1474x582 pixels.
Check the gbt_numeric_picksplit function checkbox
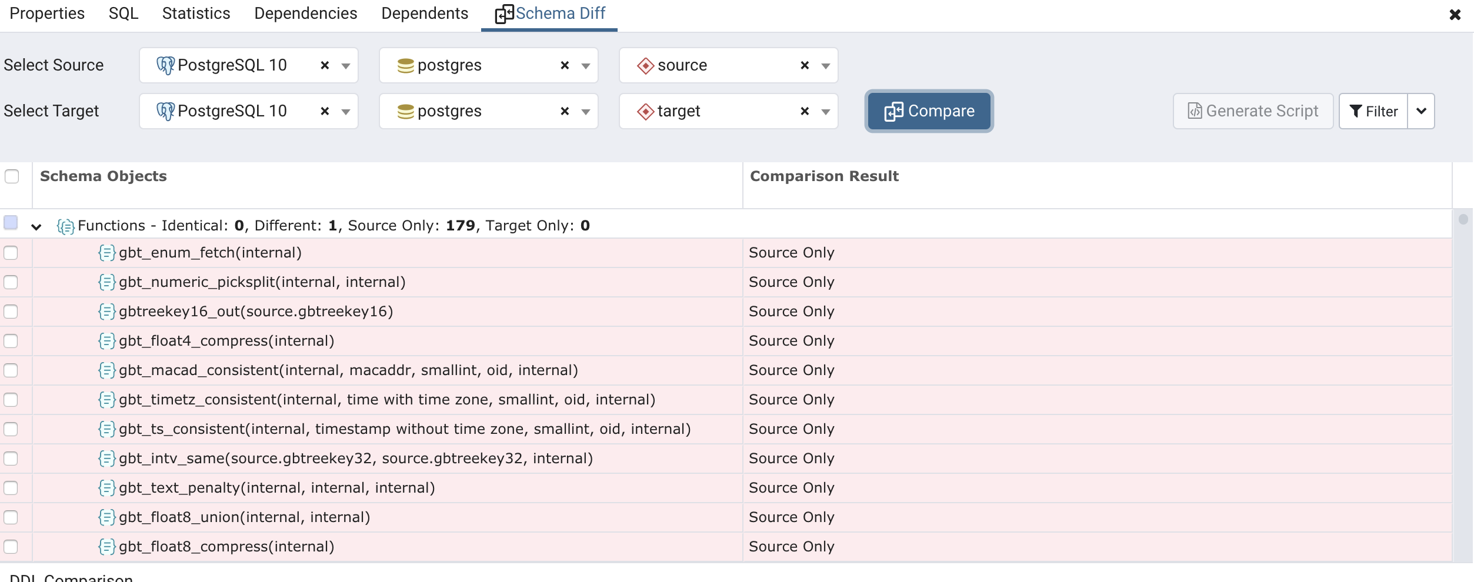tap(11, 282)
